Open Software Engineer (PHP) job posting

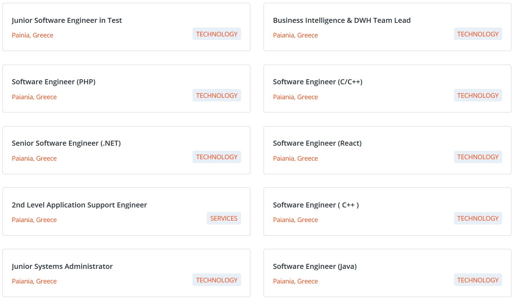click(x=54, y=82)
